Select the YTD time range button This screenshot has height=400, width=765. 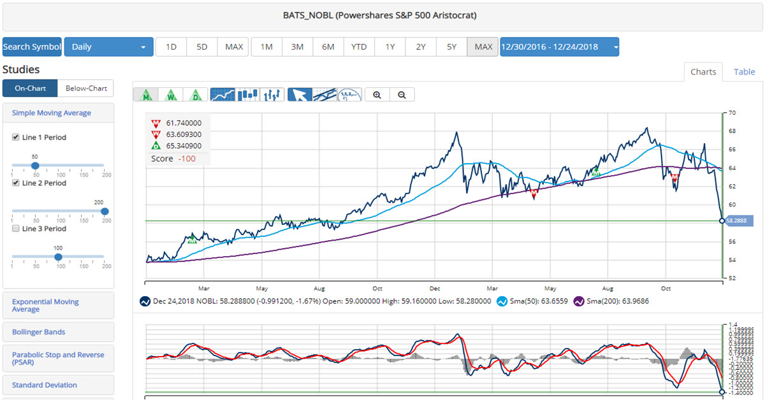coord(359,46)
